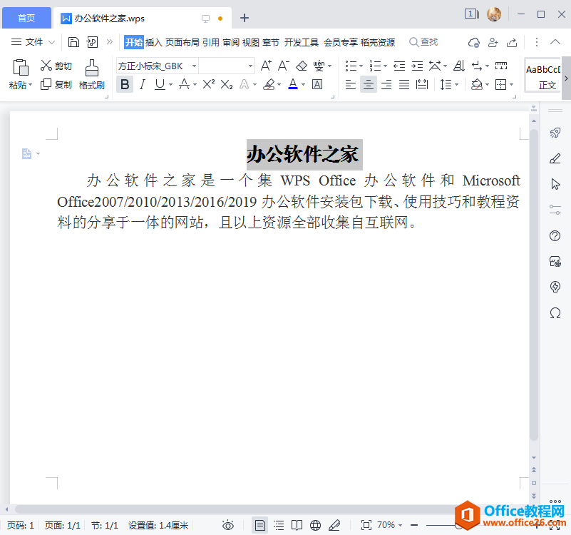Switch to page layout view
Viewport: 571px width, 535px height.
coord(260,525)
